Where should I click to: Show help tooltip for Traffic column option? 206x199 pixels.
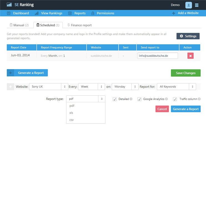(199, 99)
